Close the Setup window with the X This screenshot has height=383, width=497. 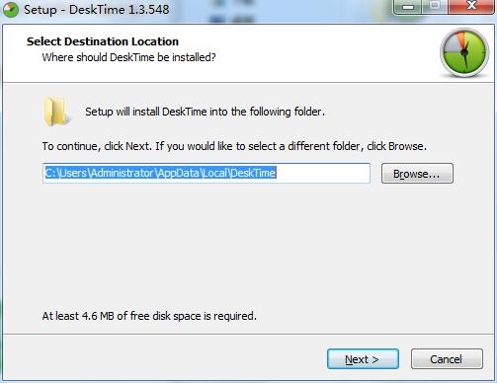pyautogui.click(x=471, y=6)
